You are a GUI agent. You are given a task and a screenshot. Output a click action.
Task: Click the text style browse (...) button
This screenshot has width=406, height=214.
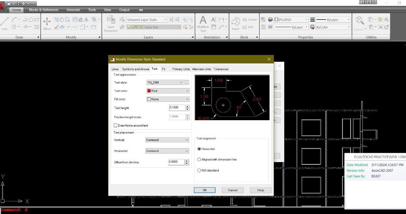(x=187, y=82)
